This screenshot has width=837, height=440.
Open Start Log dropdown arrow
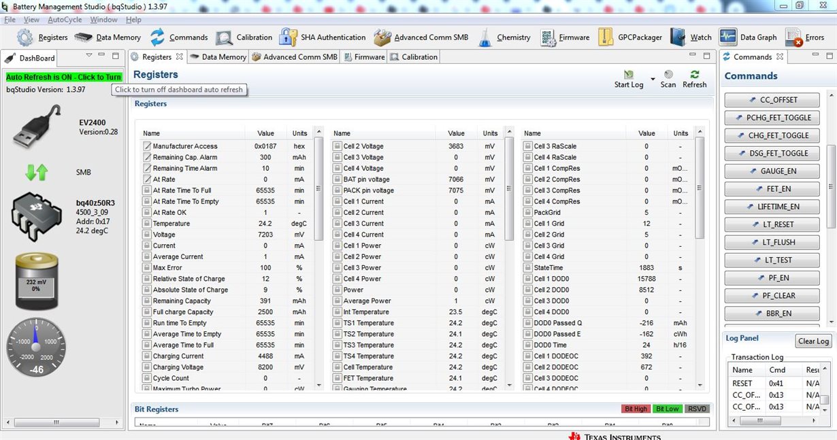tap(653, 79)
